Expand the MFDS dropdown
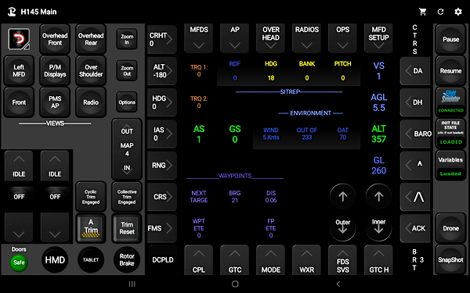Viewport: 470px width, 293px height. 199,38
